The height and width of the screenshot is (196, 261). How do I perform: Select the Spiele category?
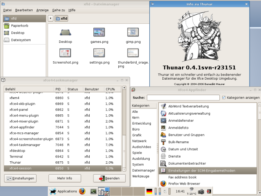[144, 153]
